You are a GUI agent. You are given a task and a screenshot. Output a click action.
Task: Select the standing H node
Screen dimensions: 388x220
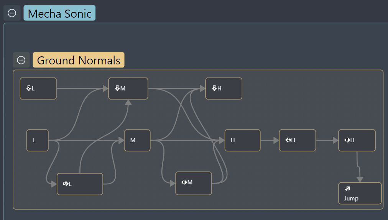pyautogui.click(x=242, y=140)
